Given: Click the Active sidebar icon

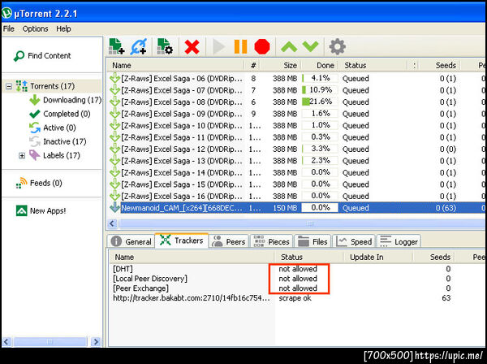Looking at the screenshot, I should coord(34,128).
